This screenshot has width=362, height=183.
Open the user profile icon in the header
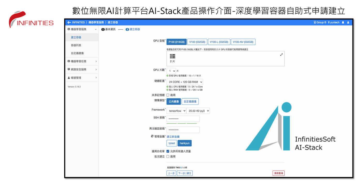coord(348,22)
